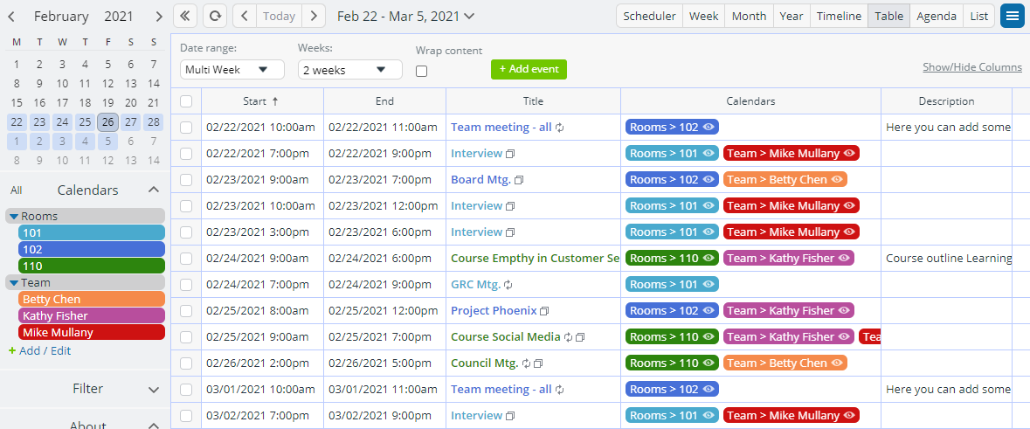
Task: Check the 02/22 Team meeting row checkbox
Action: point(186,128)
